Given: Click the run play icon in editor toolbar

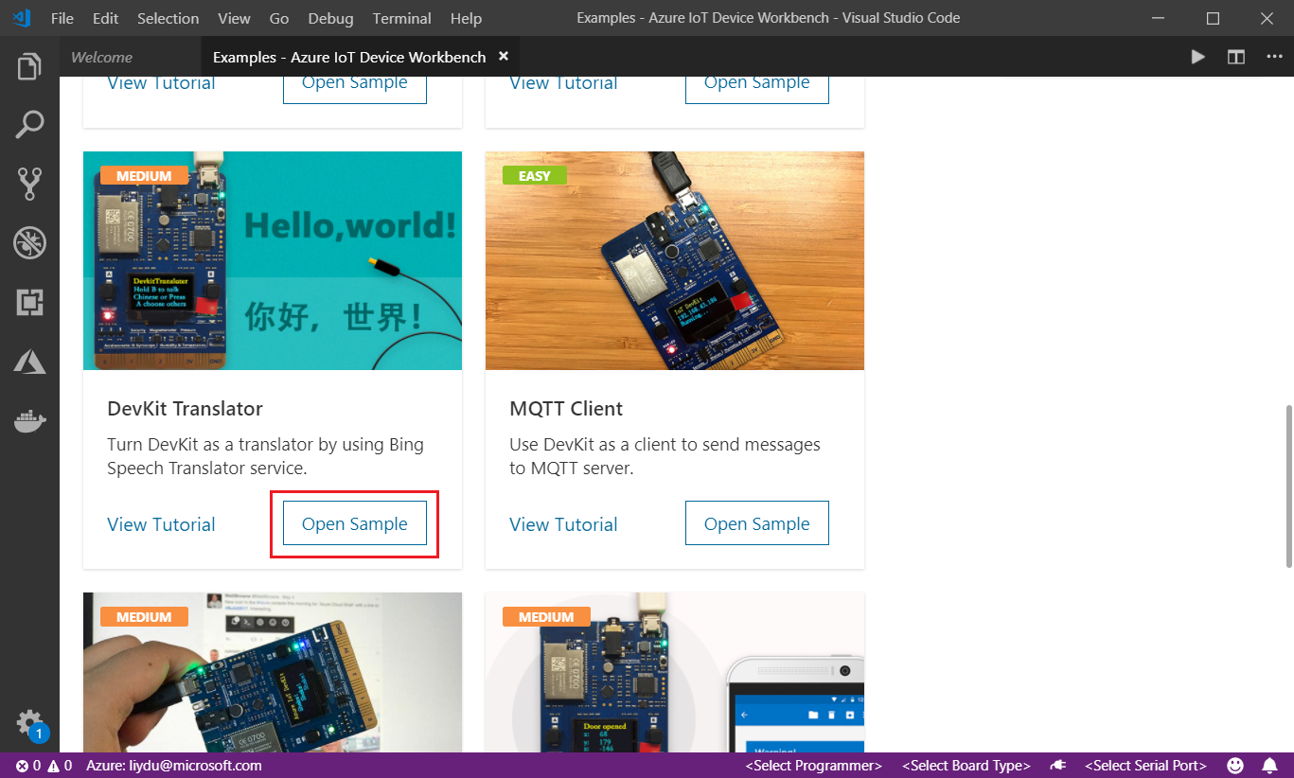Looking at the screenshot, I should tap(1197, 57).
